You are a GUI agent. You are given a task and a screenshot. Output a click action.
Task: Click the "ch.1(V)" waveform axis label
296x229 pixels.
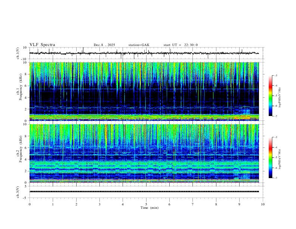tap(18, 53)
